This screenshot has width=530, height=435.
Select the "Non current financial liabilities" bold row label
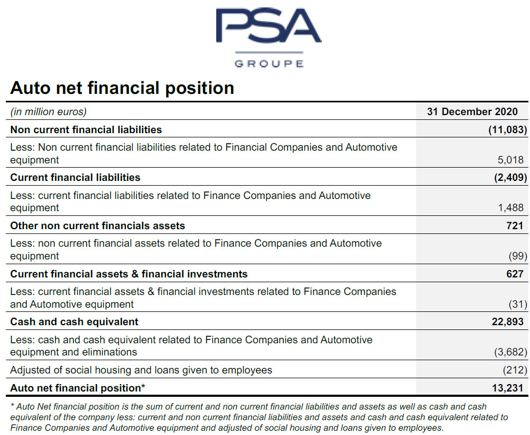tap(86, 129)
